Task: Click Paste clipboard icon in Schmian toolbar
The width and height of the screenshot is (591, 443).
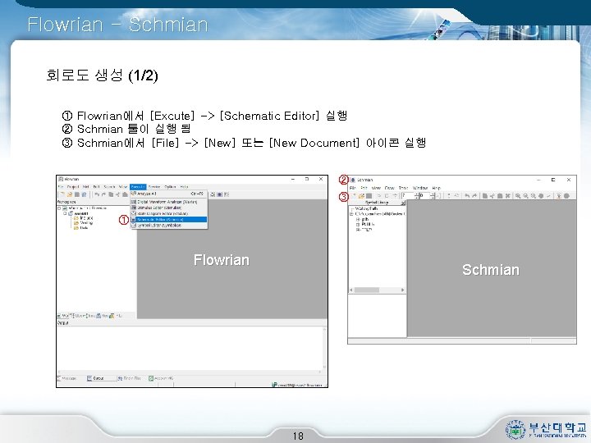Action: 500,196
